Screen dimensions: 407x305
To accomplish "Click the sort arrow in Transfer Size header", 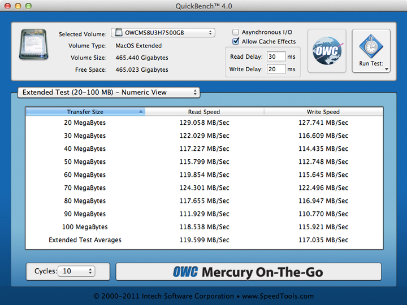I will [141, 112].
